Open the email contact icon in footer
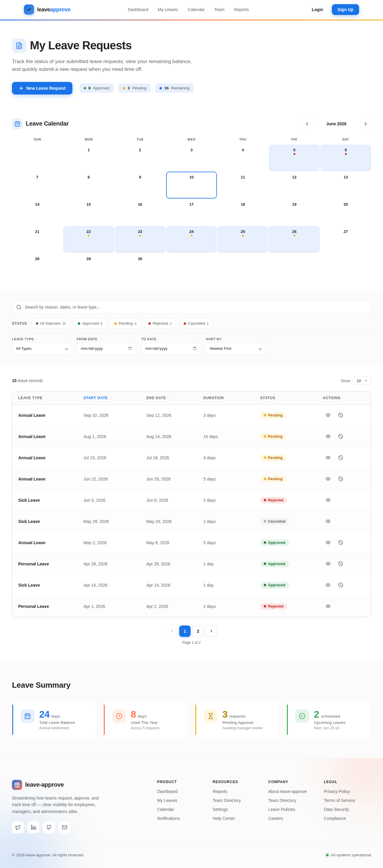The image size is (383, 868). (64, 827)
